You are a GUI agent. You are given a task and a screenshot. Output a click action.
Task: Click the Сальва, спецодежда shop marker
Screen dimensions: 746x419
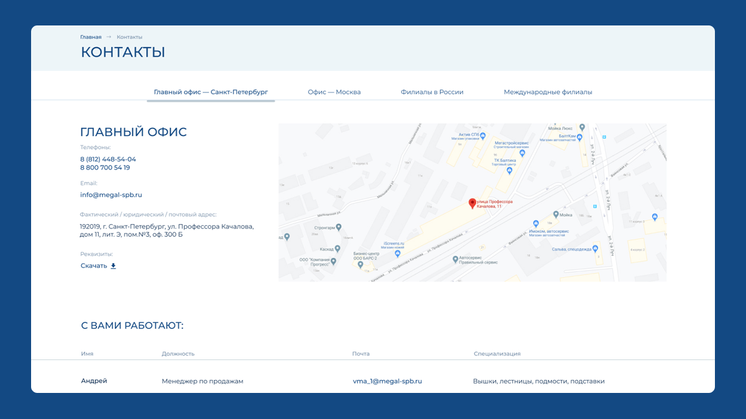coord(595,249)
